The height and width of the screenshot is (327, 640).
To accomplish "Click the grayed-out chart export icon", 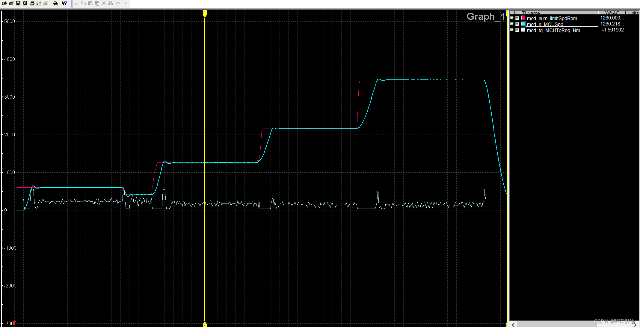I will click(46, 3).
